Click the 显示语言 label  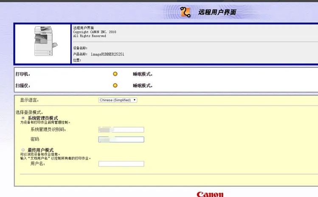coord(29,100)
